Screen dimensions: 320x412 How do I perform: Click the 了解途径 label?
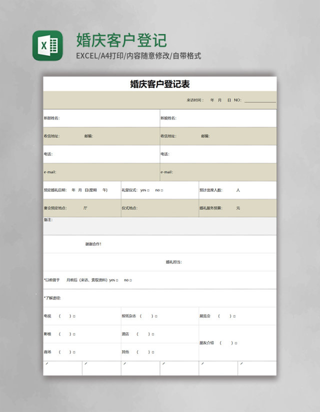coord(52,298)
